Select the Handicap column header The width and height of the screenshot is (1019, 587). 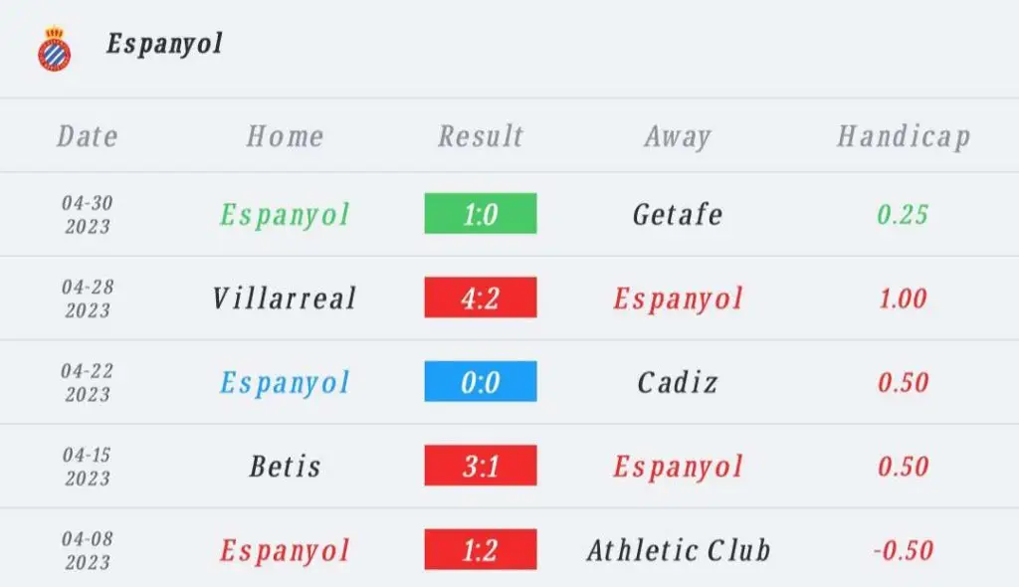click(904, 136)
